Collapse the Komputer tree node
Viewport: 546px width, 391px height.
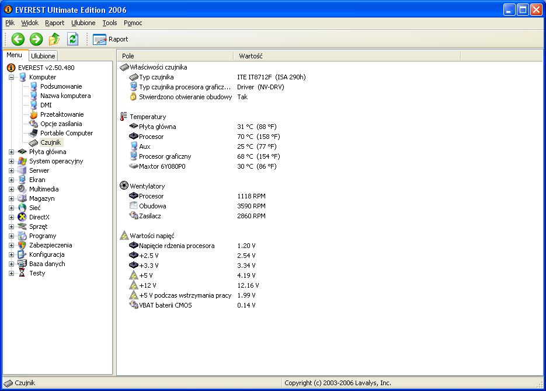click(x=12, y=77)
